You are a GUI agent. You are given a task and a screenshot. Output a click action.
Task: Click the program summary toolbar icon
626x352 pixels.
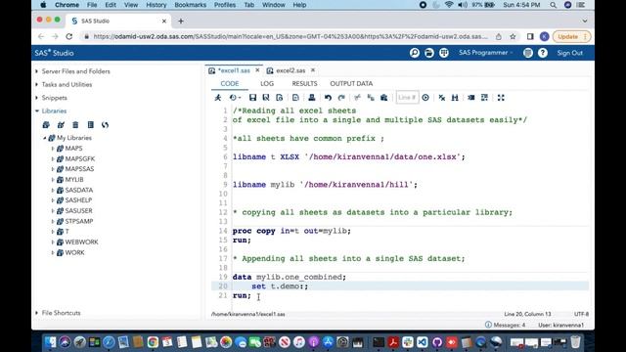coord(280,98)
